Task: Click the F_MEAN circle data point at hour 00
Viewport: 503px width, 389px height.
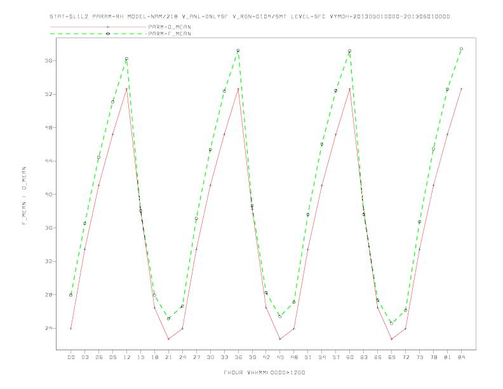Action: tap(71, 295)
